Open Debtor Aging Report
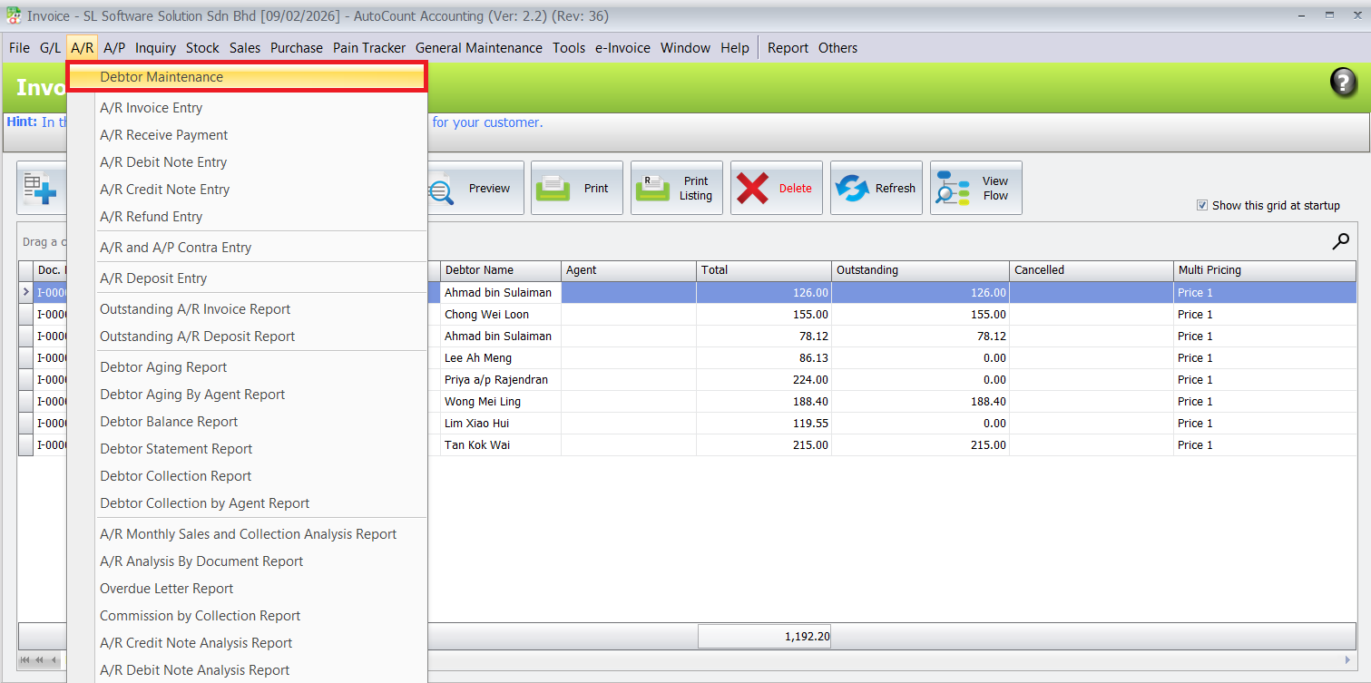1371x683 pixels. (163, 367)
